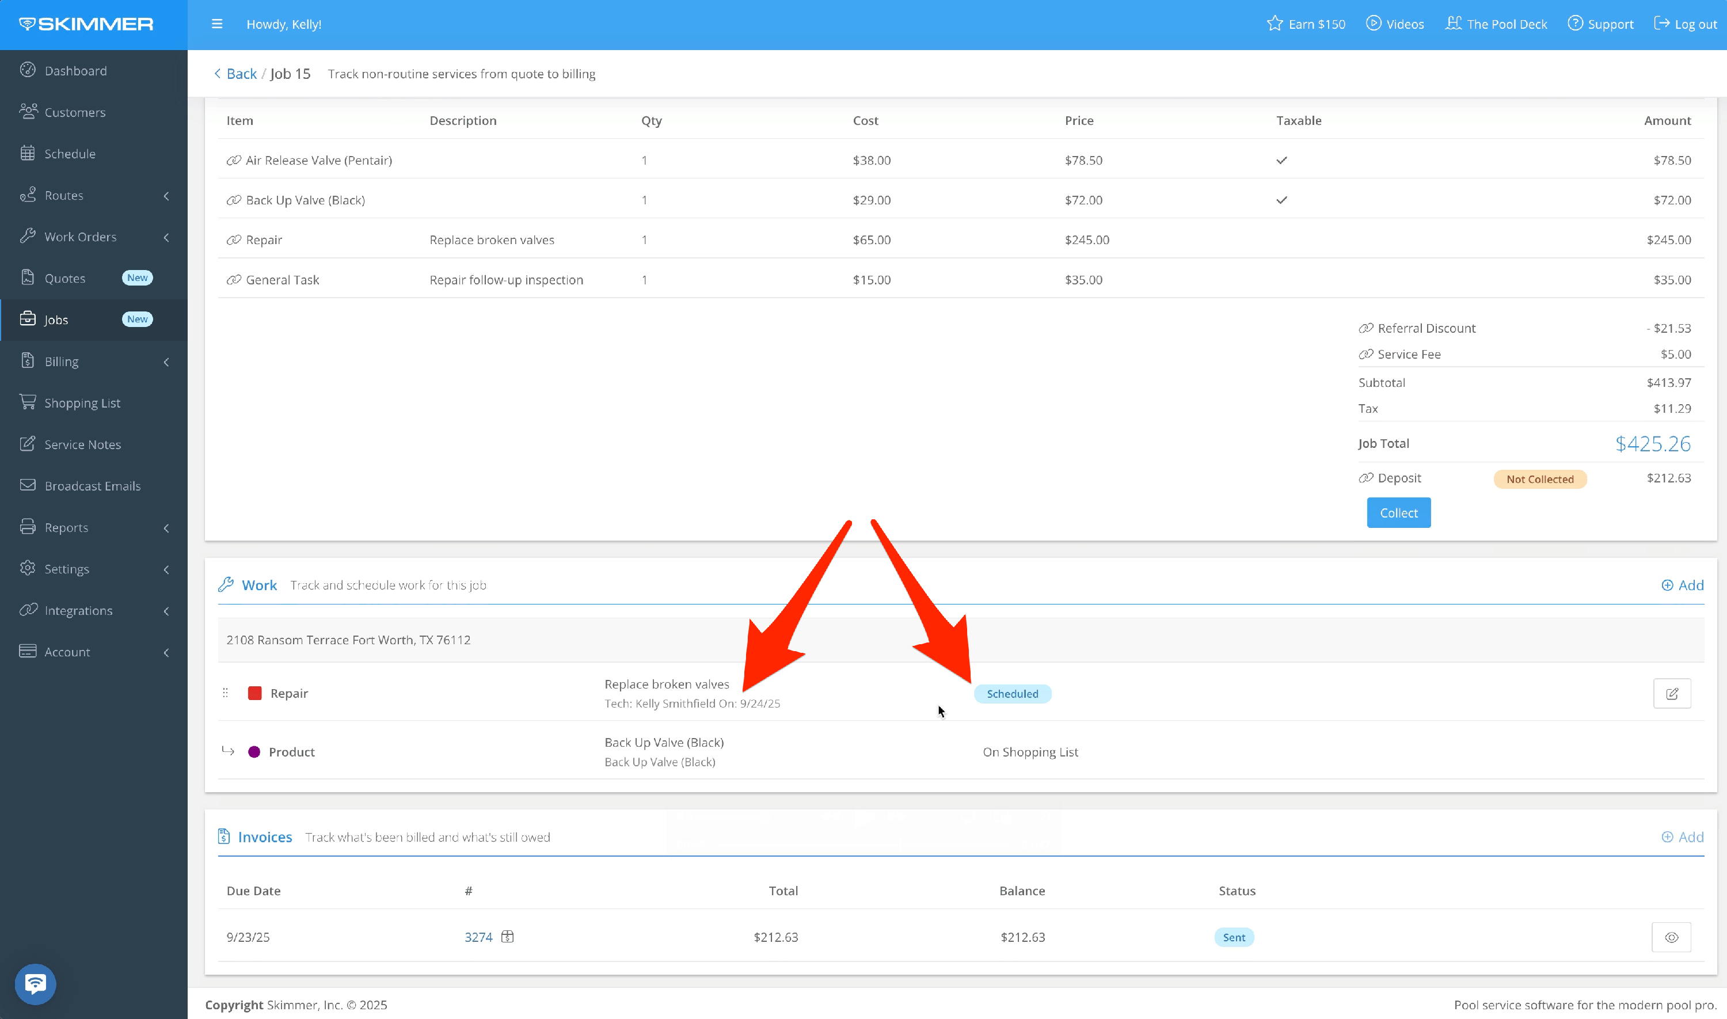Viewport: 1727px width, 1019px height.
Task: Click the hamburger menu icon in header
Action: [217, 24]
